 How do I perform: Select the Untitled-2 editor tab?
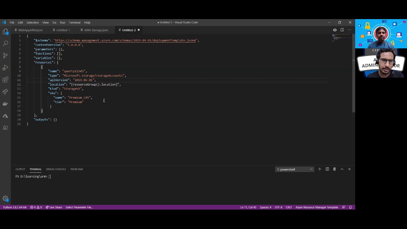pos(129,30)
